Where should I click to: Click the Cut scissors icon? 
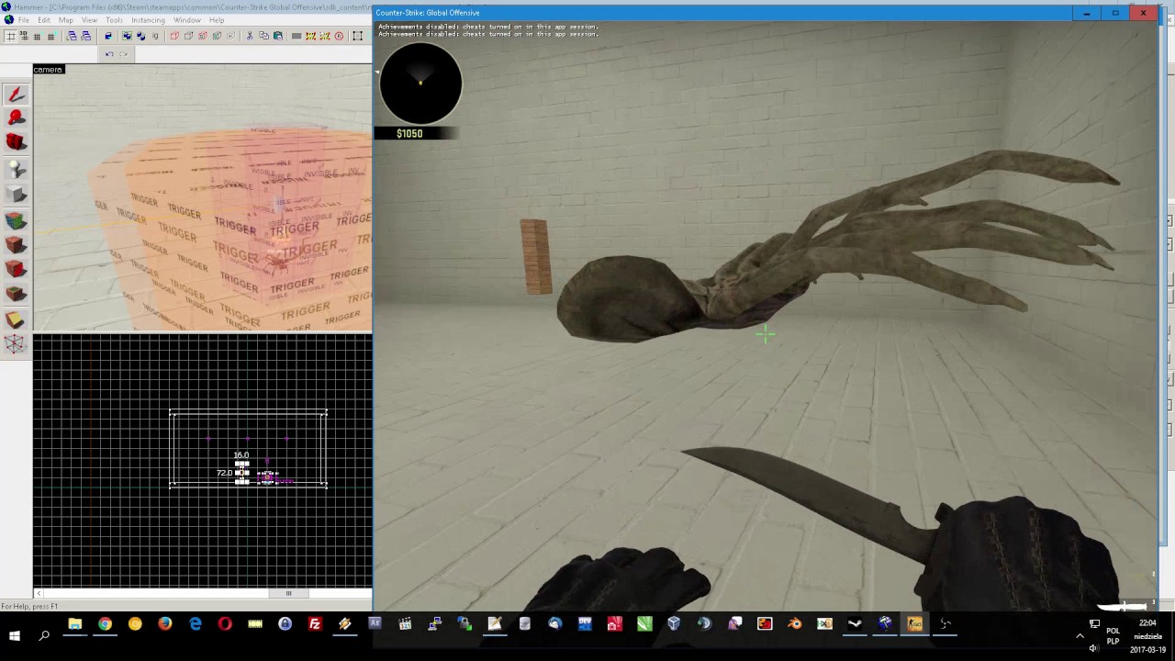click(249, 36)
